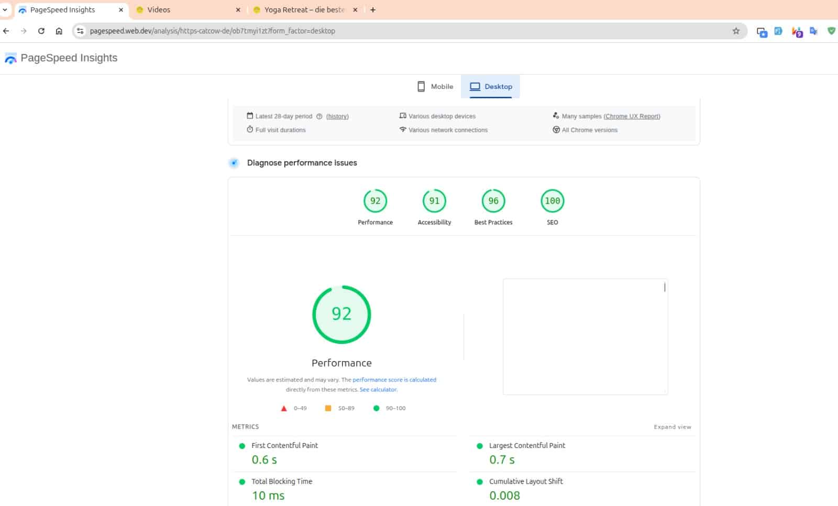Click the First Contentful Paint metric label
This screenshot has width=838, height=506.
(x=284, y=445)
